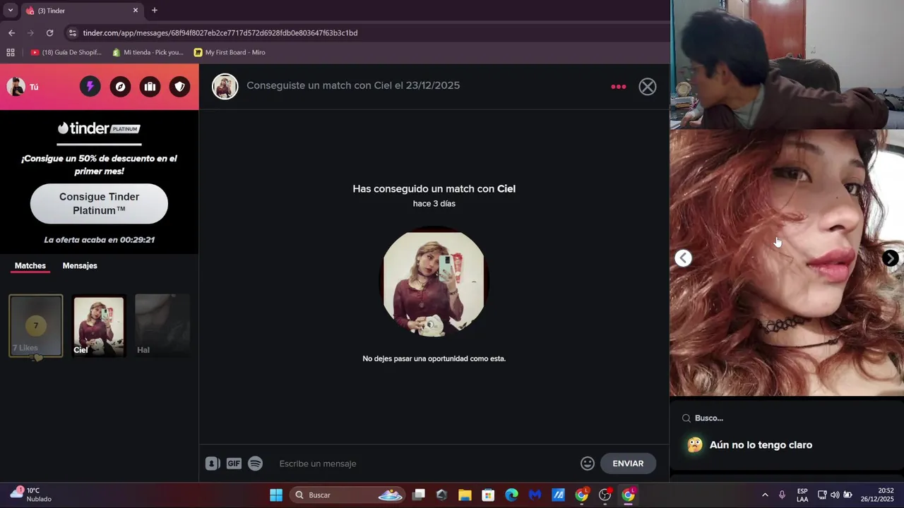Open a new browser tab
This screenshot has height=508, width=904.
coord(155,11)
